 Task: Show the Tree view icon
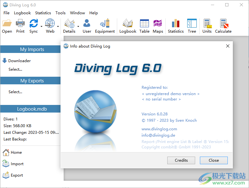click(192, 23)
